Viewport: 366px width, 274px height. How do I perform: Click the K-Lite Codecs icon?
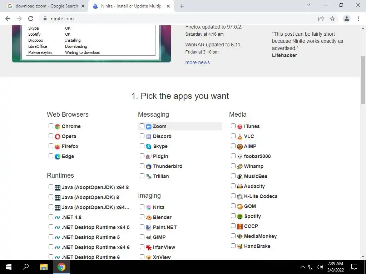(240, 197)
